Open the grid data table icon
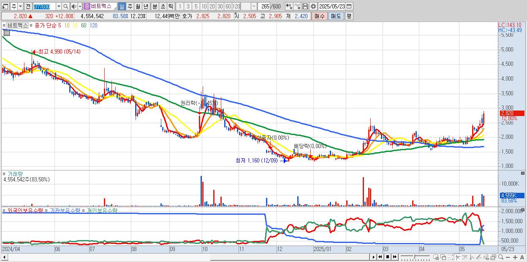This screenshot has height=262, width=527. click(7, 33)
